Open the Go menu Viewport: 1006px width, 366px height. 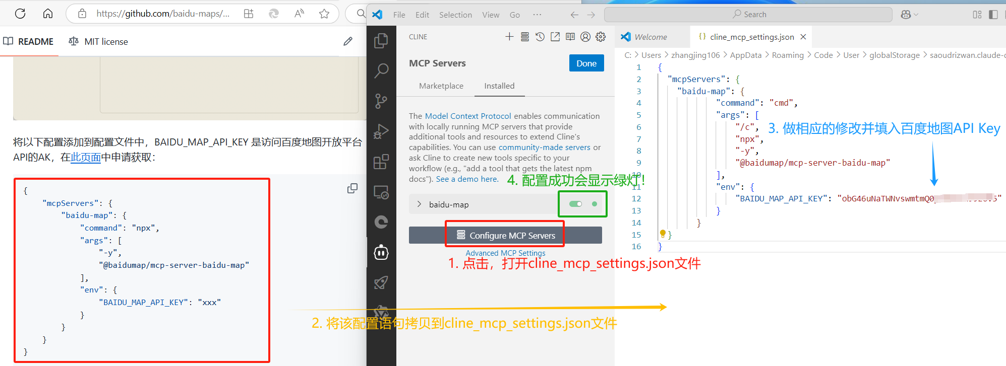click(x=514, y=15)
